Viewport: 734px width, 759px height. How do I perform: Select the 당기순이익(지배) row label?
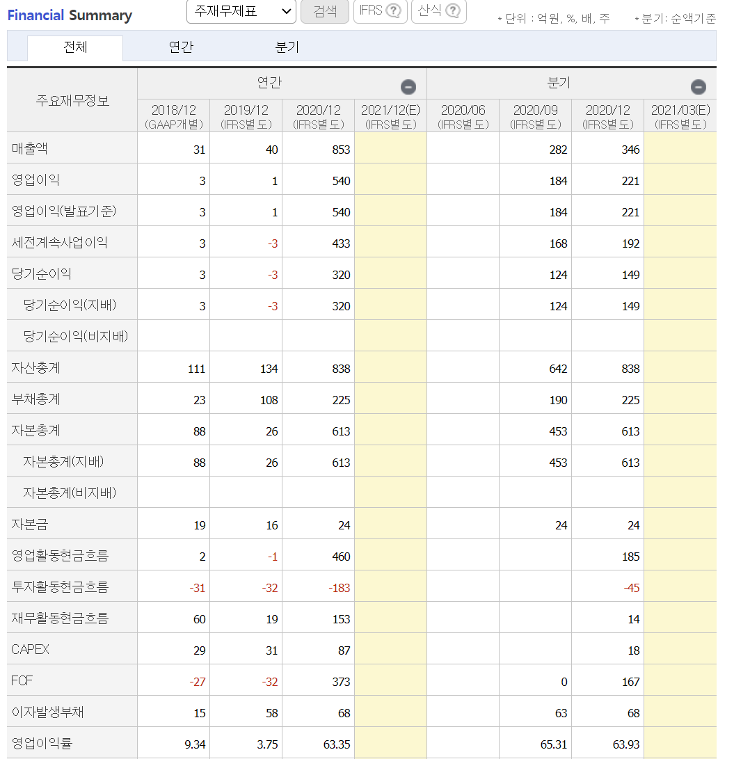70,305
